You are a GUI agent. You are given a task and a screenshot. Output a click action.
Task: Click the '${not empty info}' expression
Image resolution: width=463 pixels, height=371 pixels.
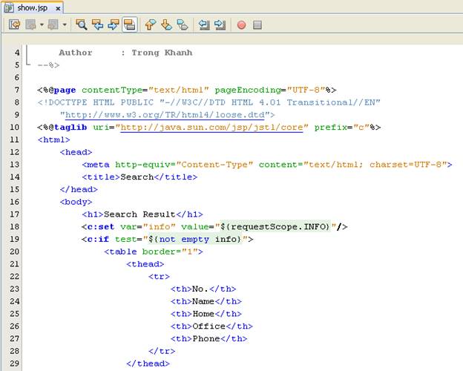[195, 239]
